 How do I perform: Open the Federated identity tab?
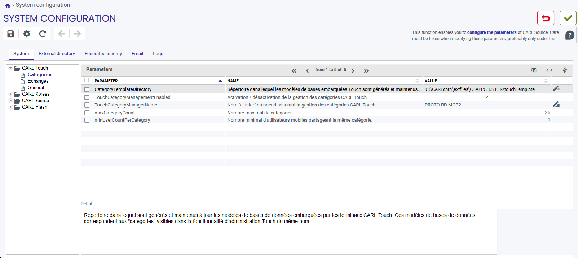pyautogui.click(x=103, y=54)
